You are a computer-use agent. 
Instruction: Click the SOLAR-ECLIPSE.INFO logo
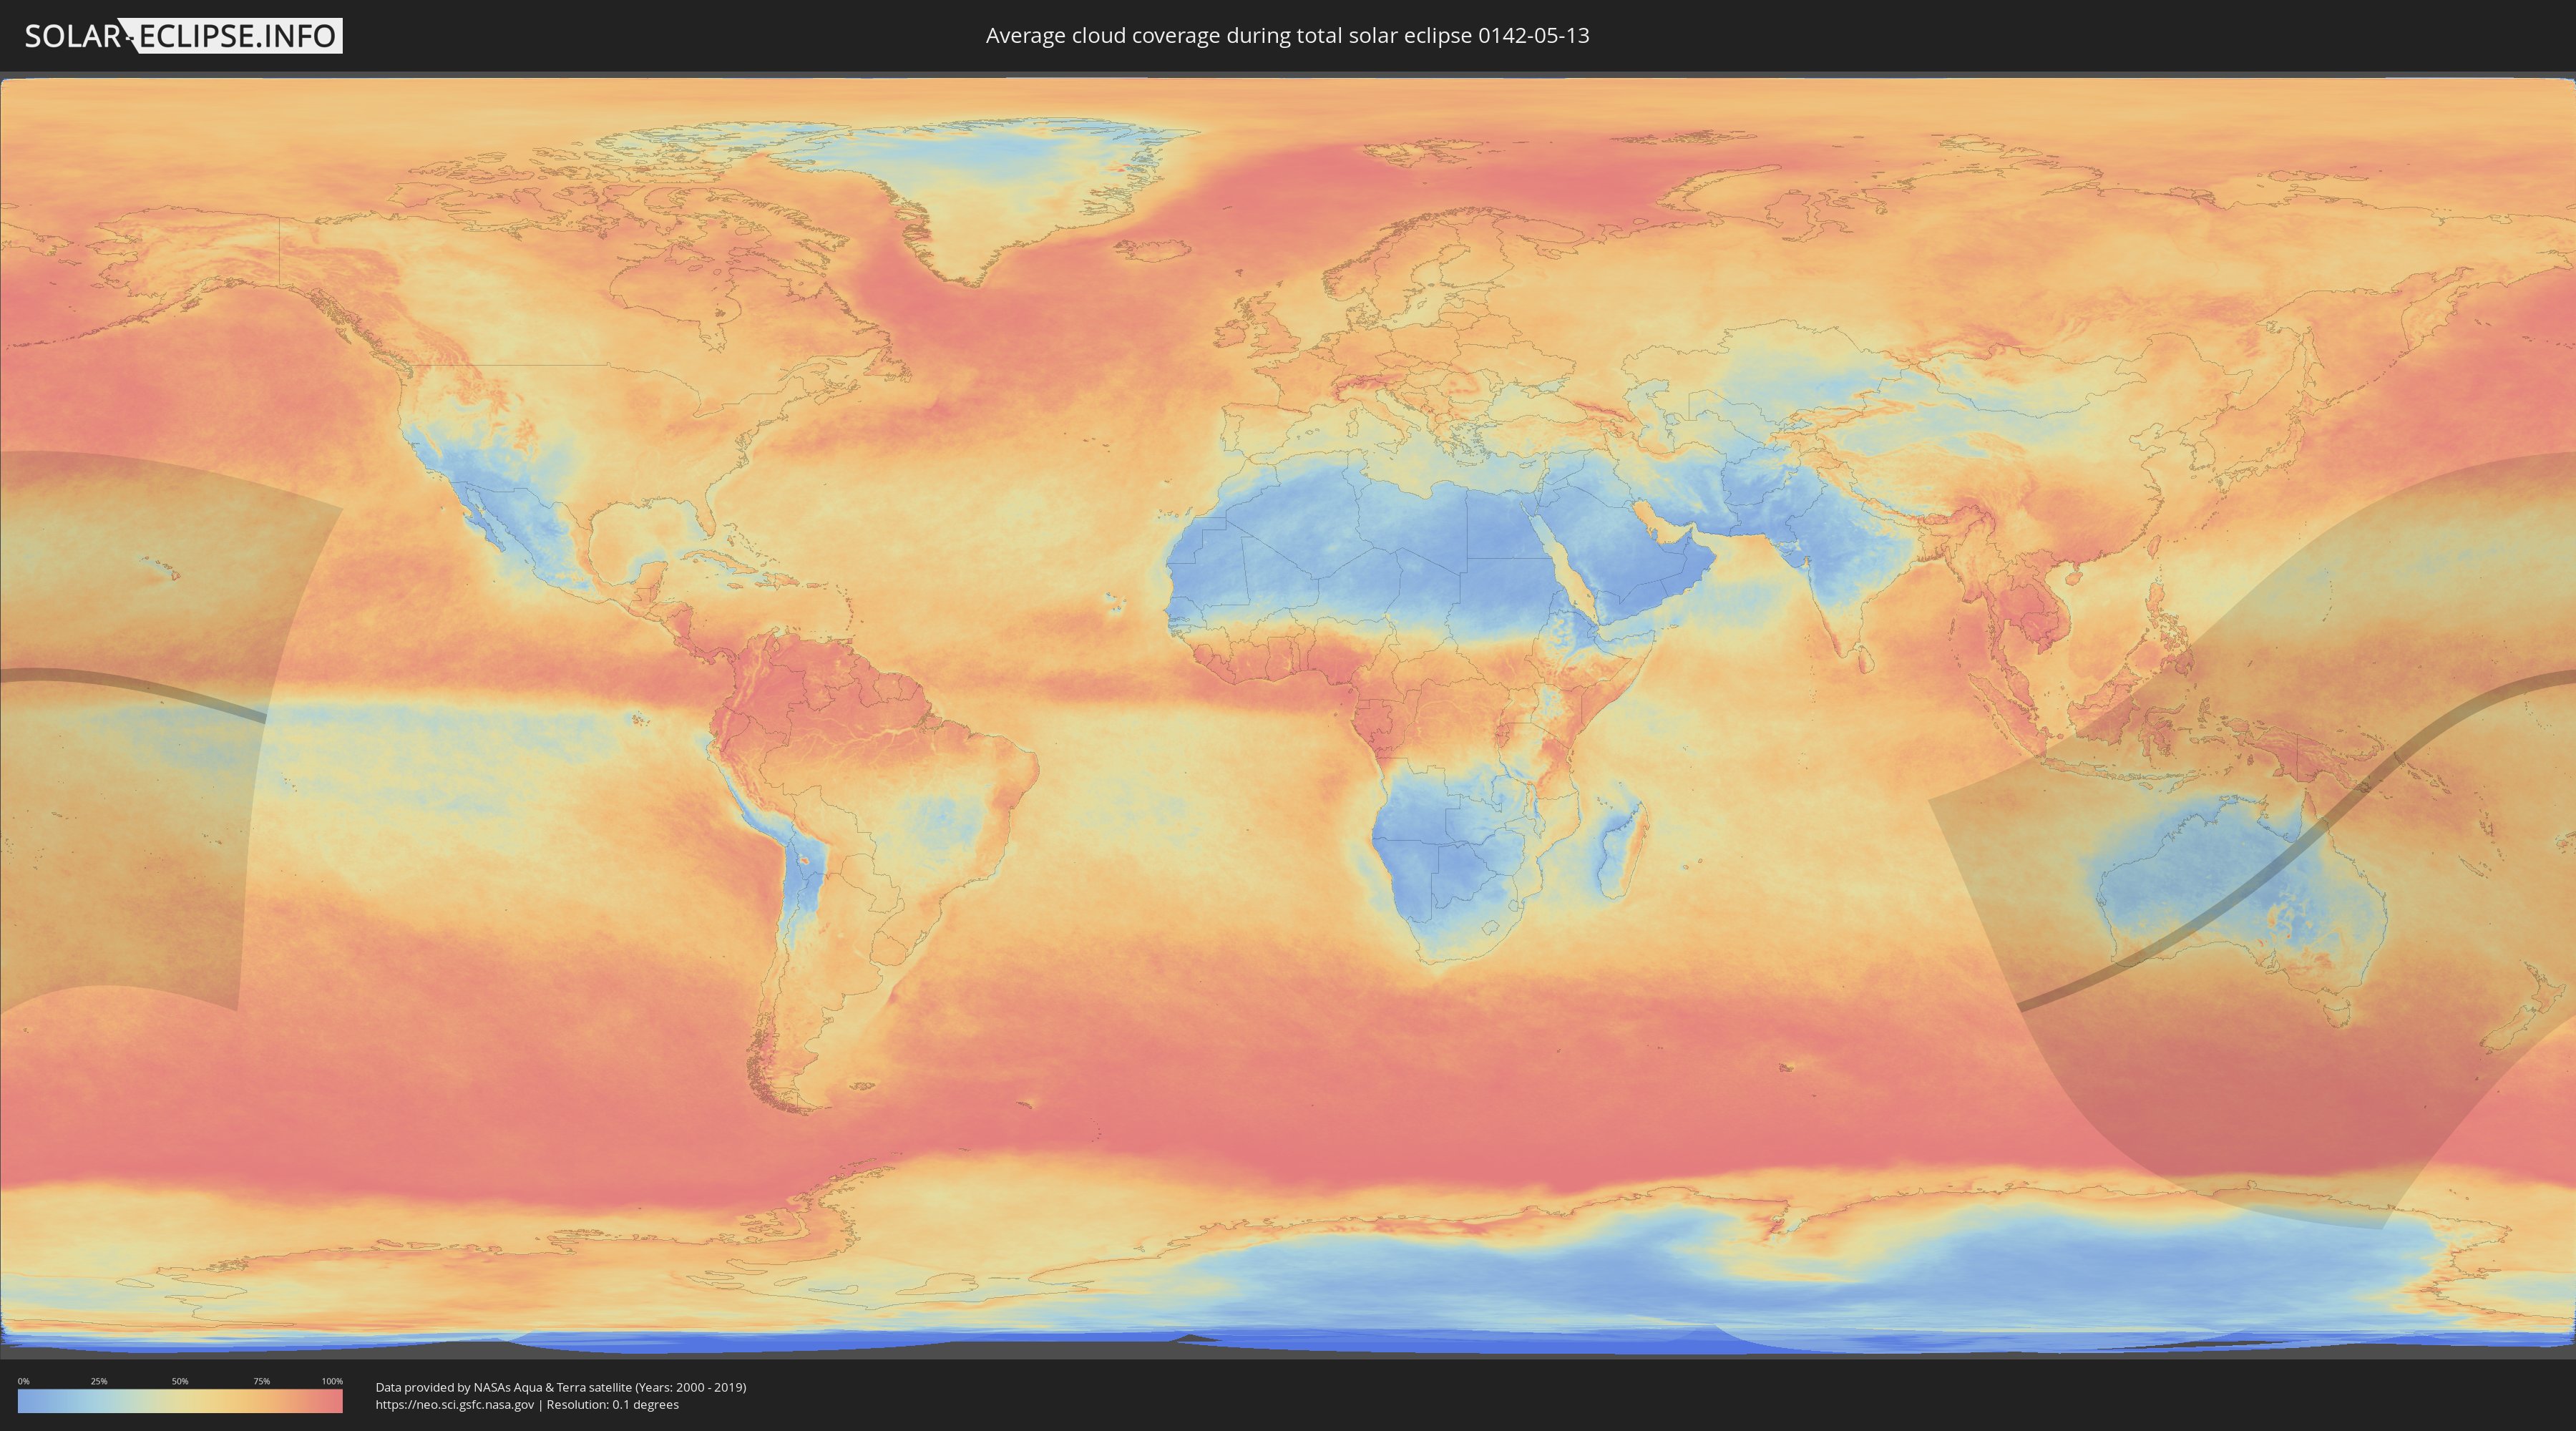pyautogui.click(x=183, y=36)
